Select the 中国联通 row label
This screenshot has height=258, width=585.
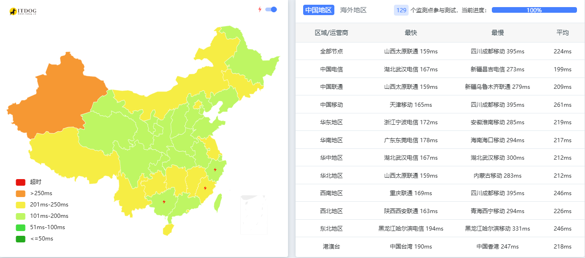[332, 87]
